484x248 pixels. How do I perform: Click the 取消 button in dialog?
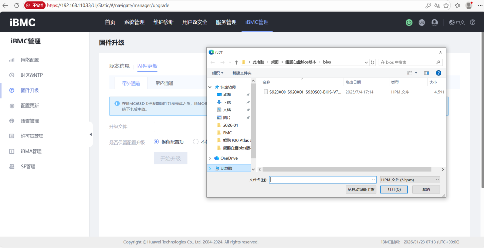(426, 189)
